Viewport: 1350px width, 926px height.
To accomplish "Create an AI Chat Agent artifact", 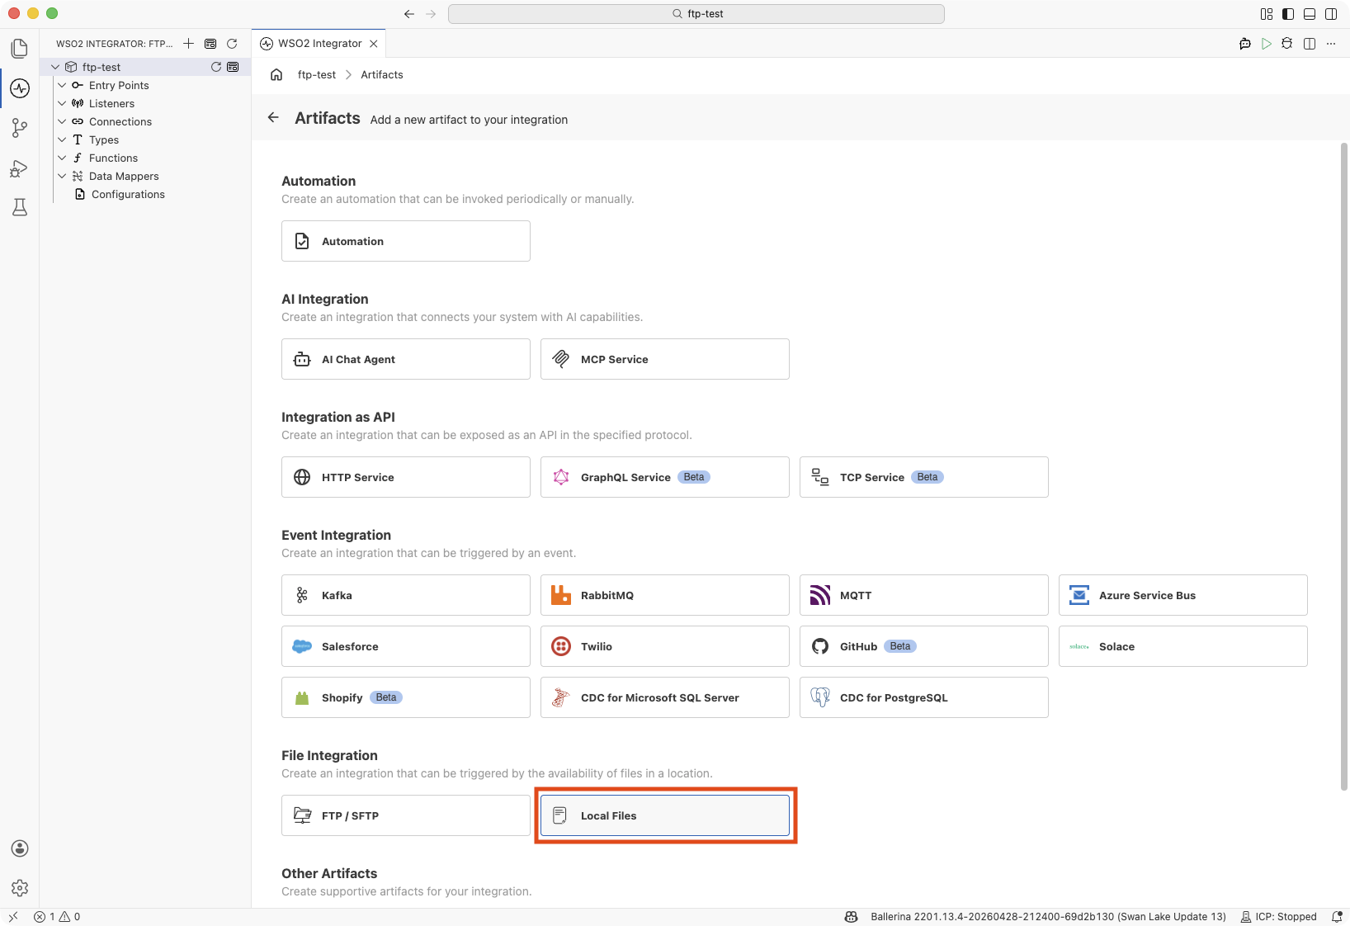I will [x=406, y=359].
